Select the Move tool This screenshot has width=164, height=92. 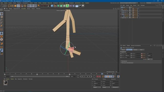coord(12,6)
